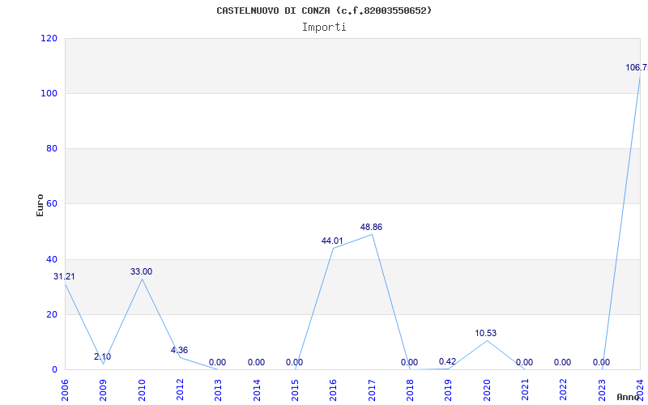Click the 0.00 label above 2013

pyautogui.click(x=217, y=362)
